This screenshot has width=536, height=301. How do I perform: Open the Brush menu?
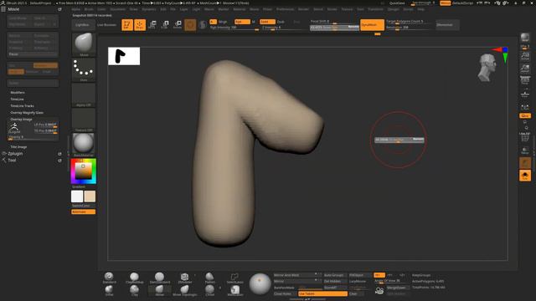(x=89, y=9)
